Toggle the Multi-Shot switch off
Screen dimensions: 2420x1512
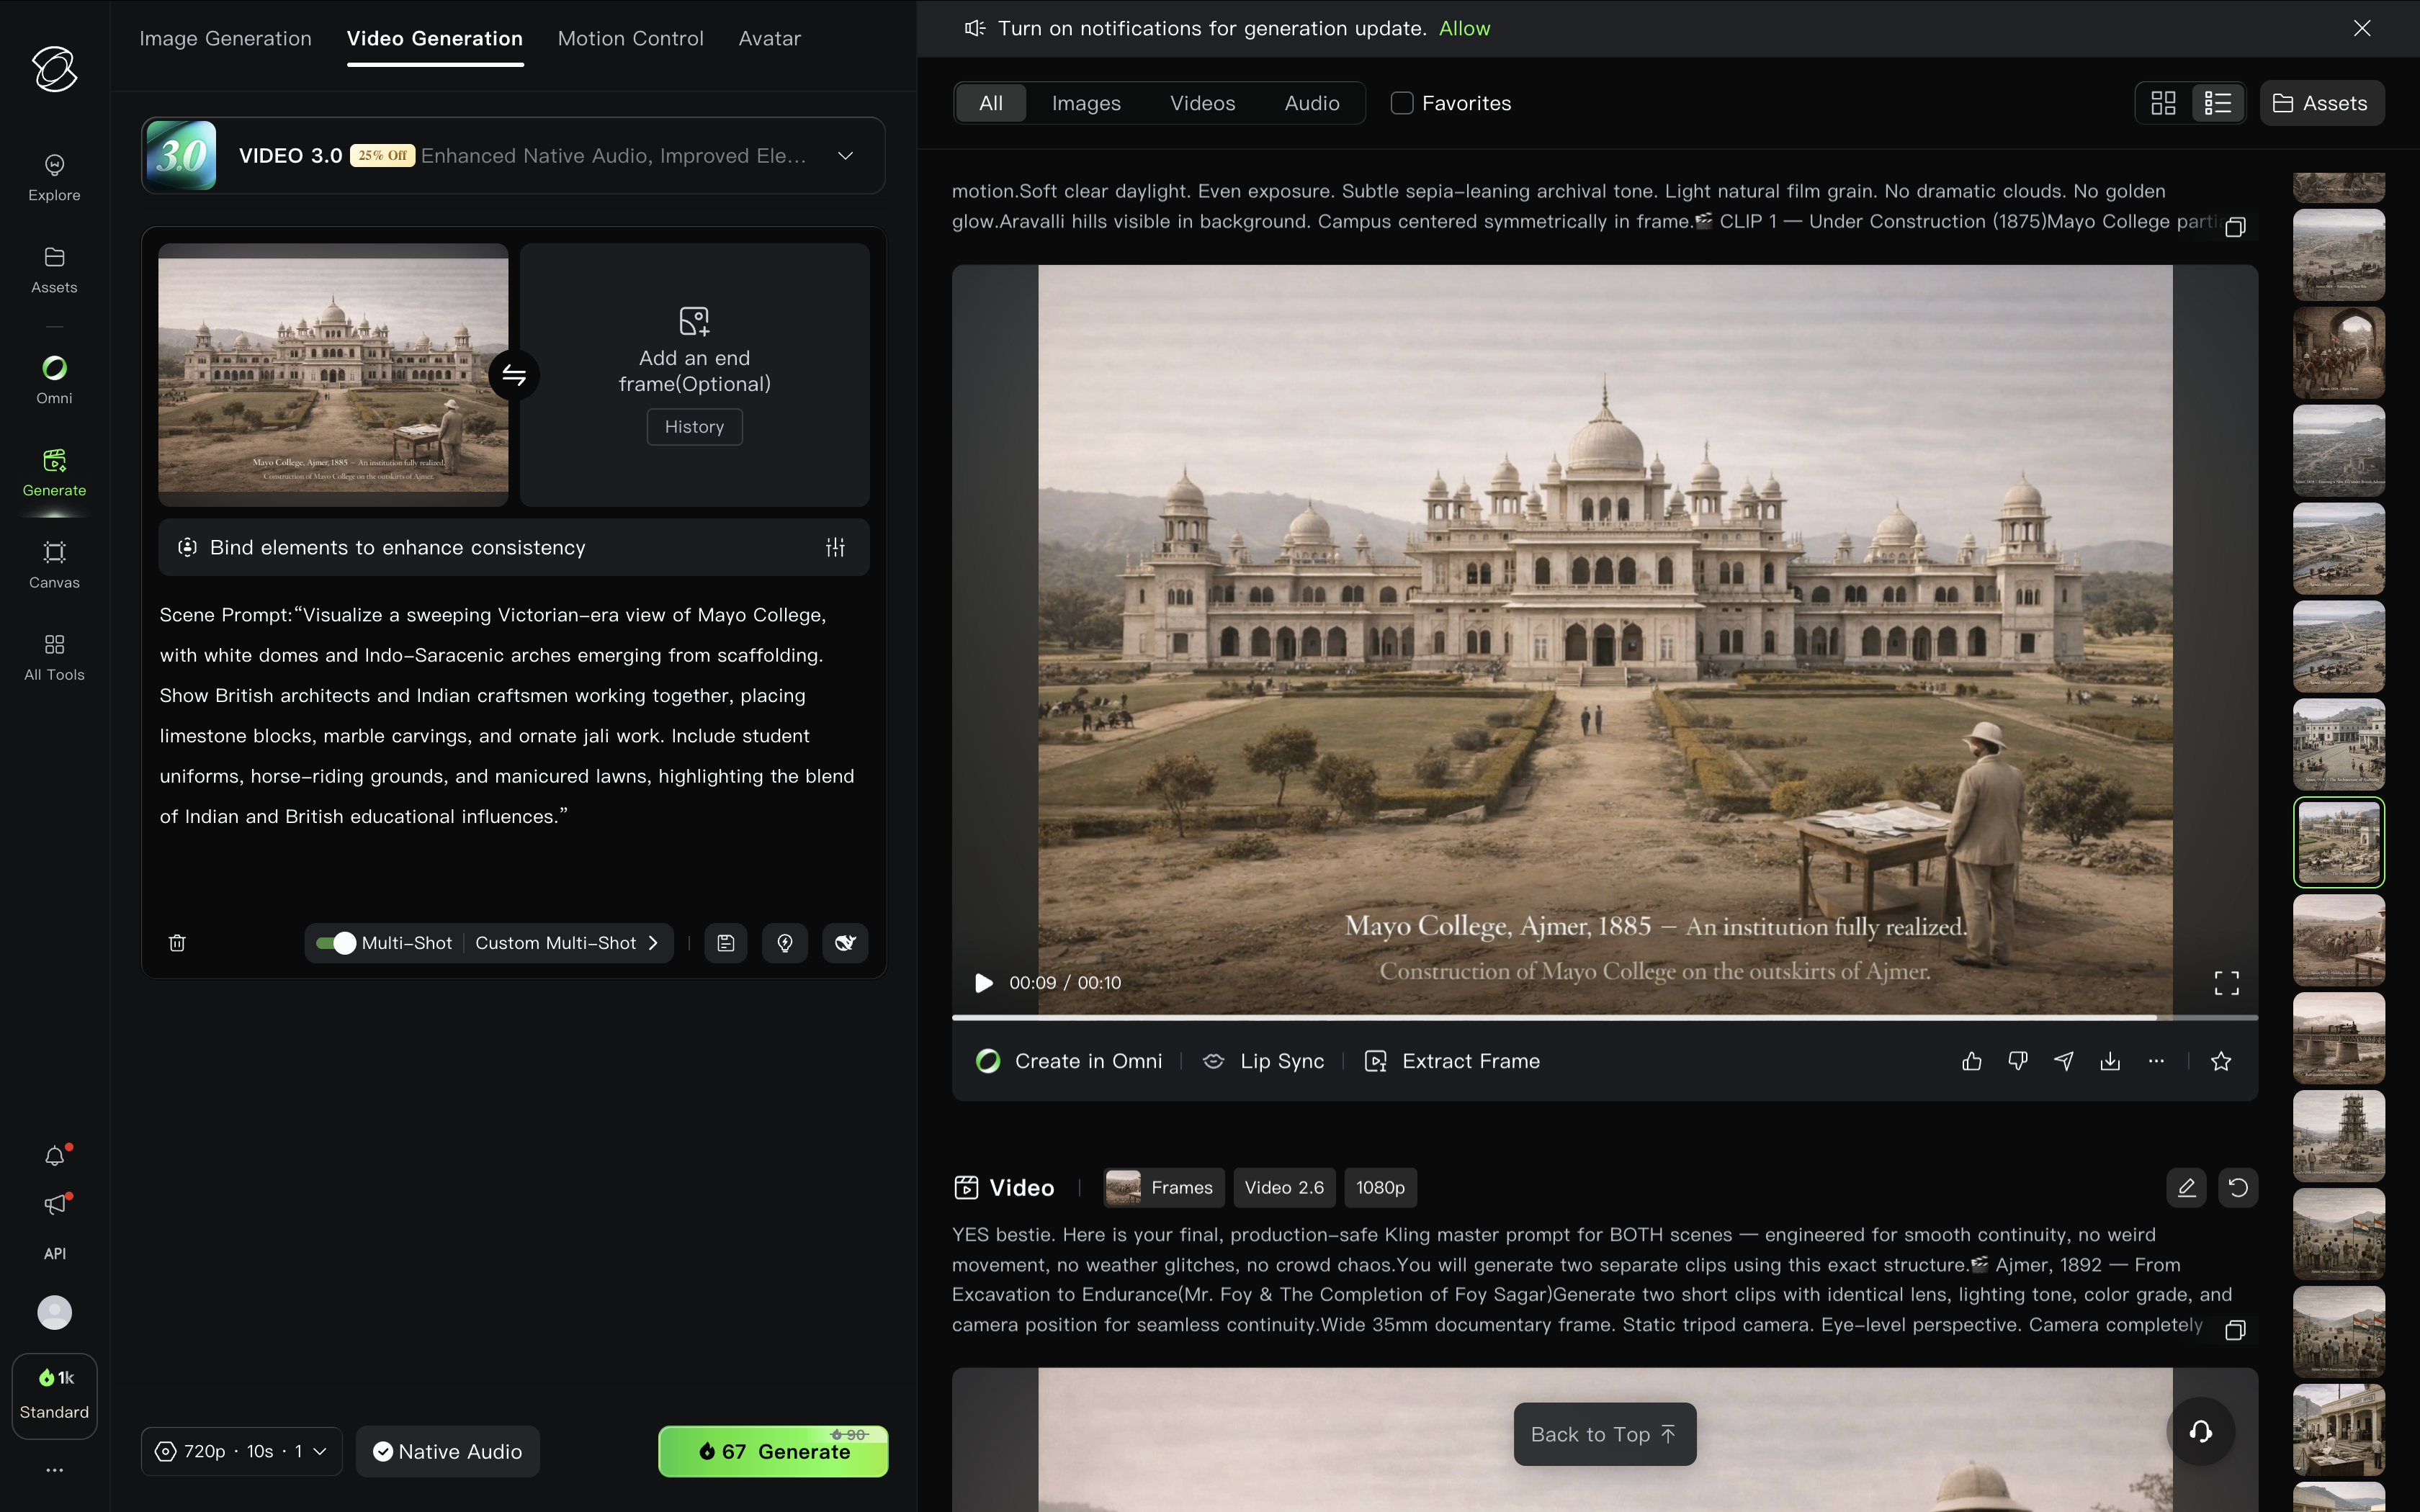[x=336, y=943]
